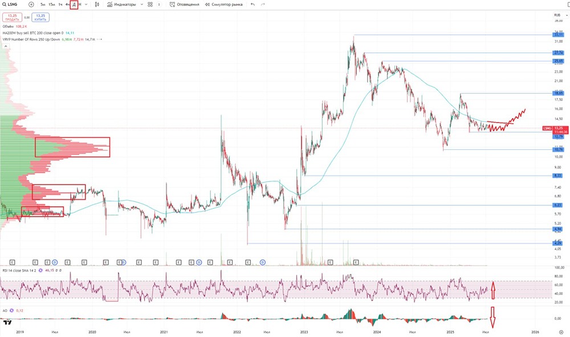
Task: Click the 25,65 price line label
Action: [559, 61]
